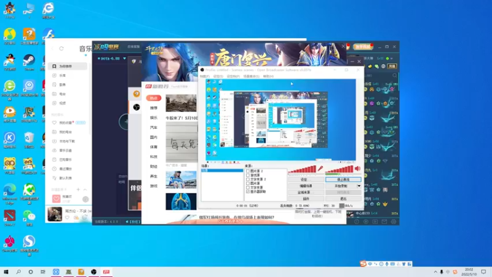The width and height of the screenshot is (492, 277).
Task: Select the 热点 tab in news window
Action: tap(153, 98)
